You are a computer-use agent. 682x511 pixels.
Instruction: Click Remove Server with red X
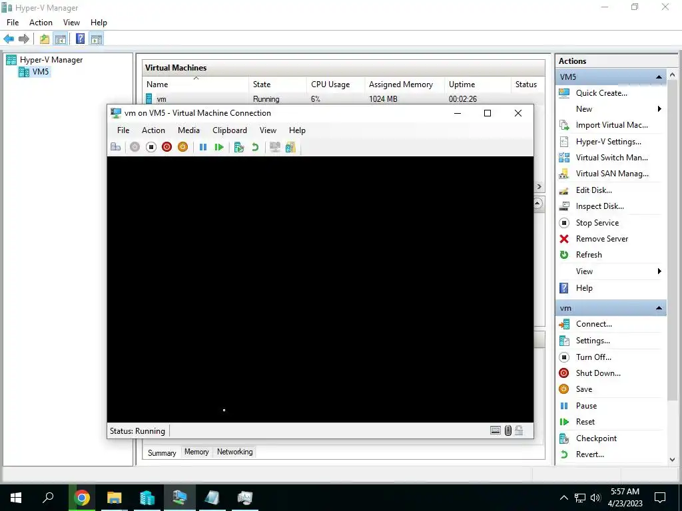pyautogui.click(x=602, y=239)
